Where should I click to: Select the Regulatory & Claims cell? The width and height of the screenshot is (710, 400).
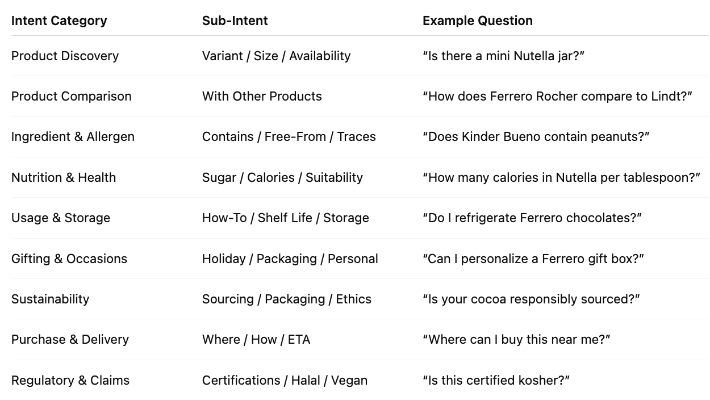[x=70, y=380]
